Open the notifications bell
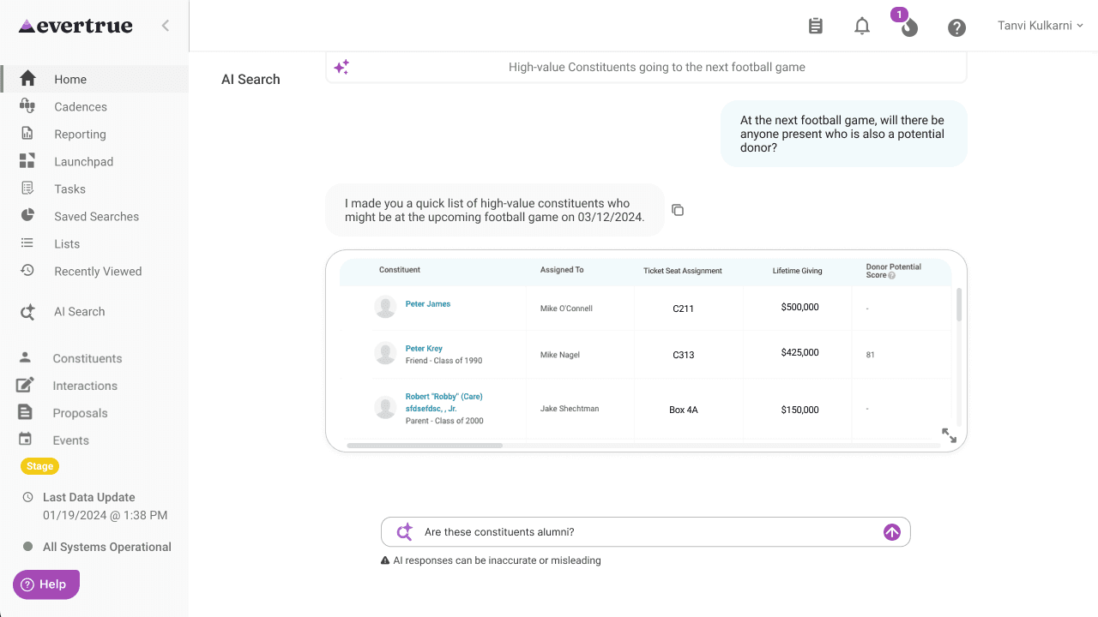 point(862,27)
